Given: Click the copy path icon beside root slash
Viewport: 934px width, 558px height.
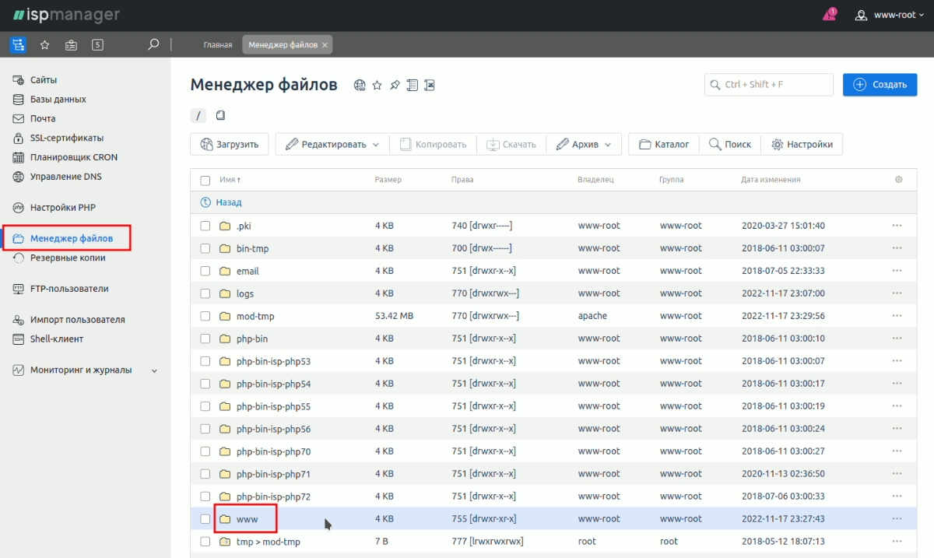Looking at the screenshot, I should click(220, 116).
